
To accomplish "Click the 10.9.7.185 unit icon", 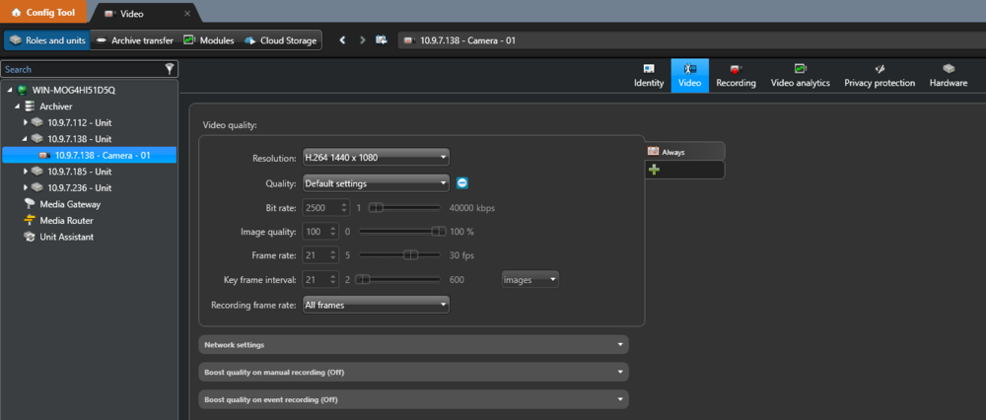I will tap(37, 172).
